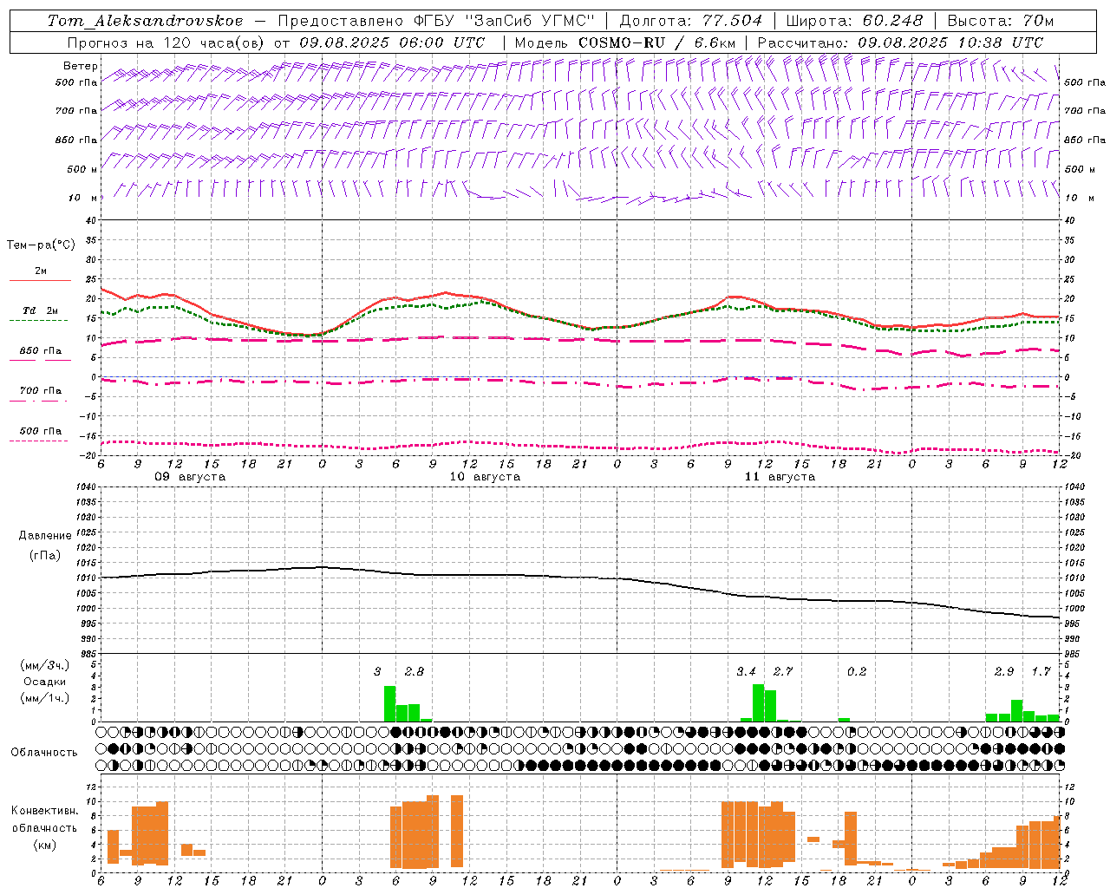Click the '3.4' precipitation total value
The image size is (1110, 888).
[x=746, y=671]
